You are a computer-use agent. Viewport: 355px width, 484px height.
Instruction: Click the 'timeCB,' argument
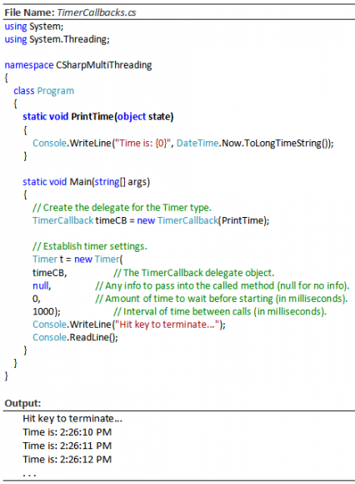pyautogui.click(x=50, y=273)
